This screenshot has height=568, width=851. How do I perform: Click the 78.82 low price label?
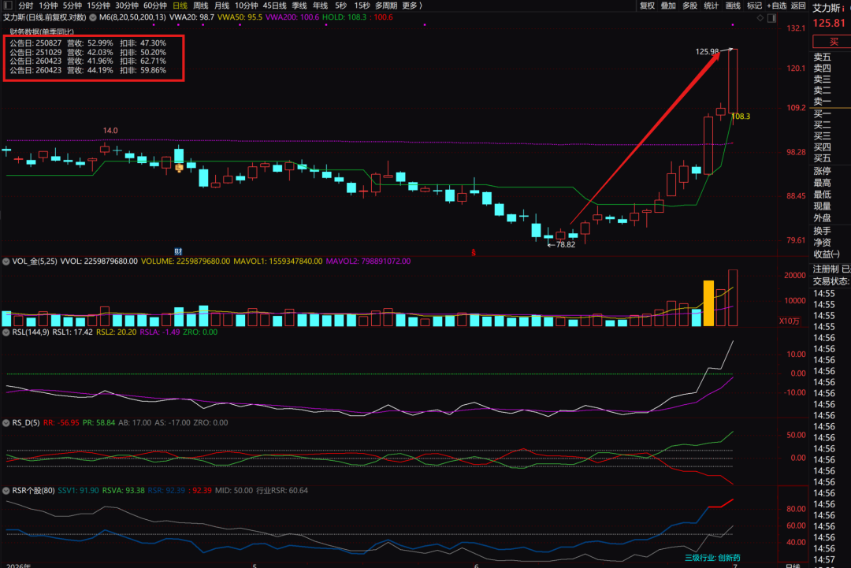[x=565, y=245]
